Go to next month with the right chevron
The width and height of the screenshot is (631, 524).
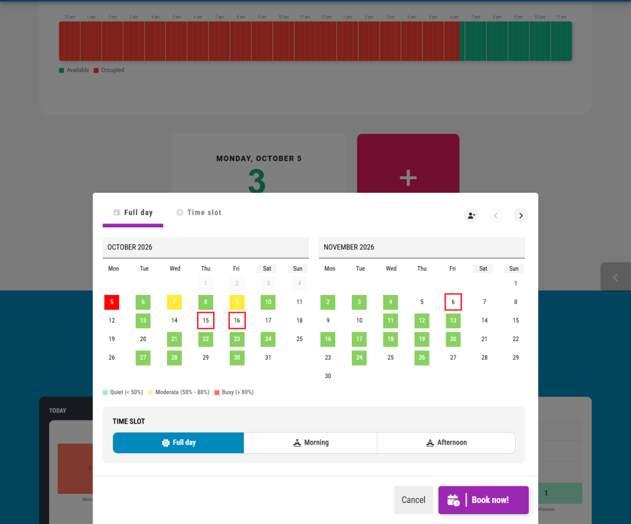(x=521, y=216)
